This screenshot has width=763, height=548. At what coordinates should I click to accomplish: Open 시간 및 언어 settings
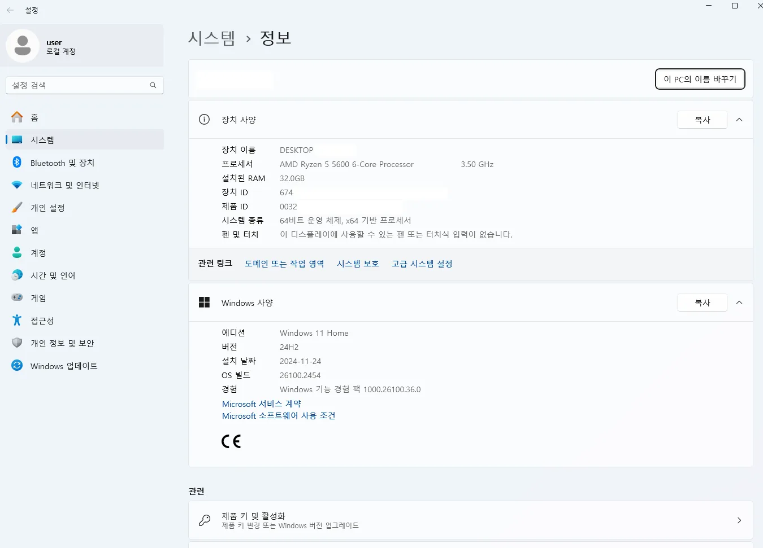tap(85, 275)
